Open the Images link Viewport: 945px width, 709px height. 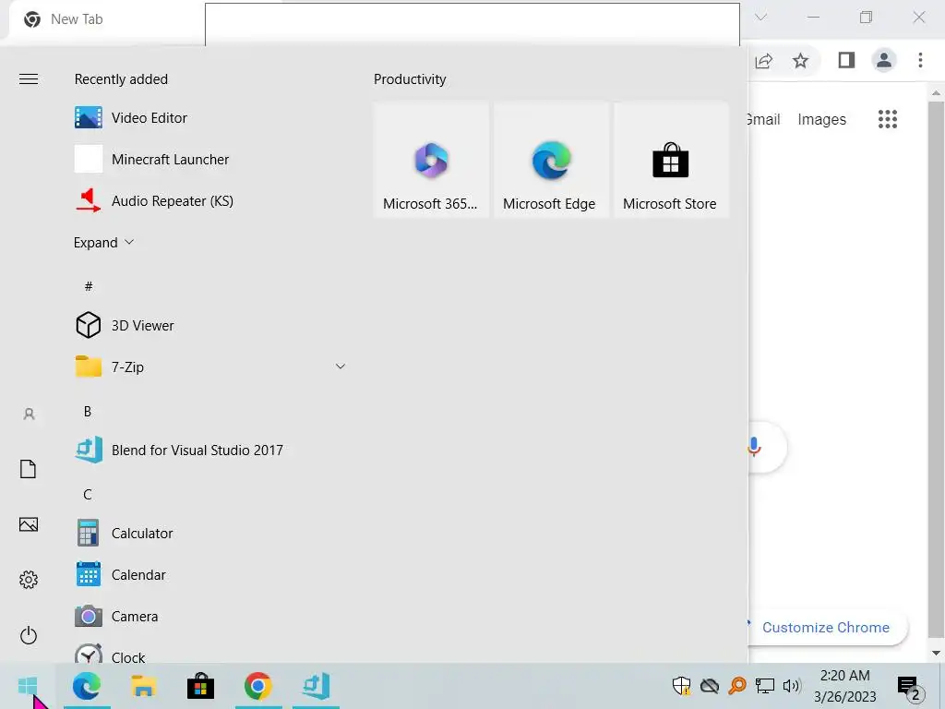[821, 119]
